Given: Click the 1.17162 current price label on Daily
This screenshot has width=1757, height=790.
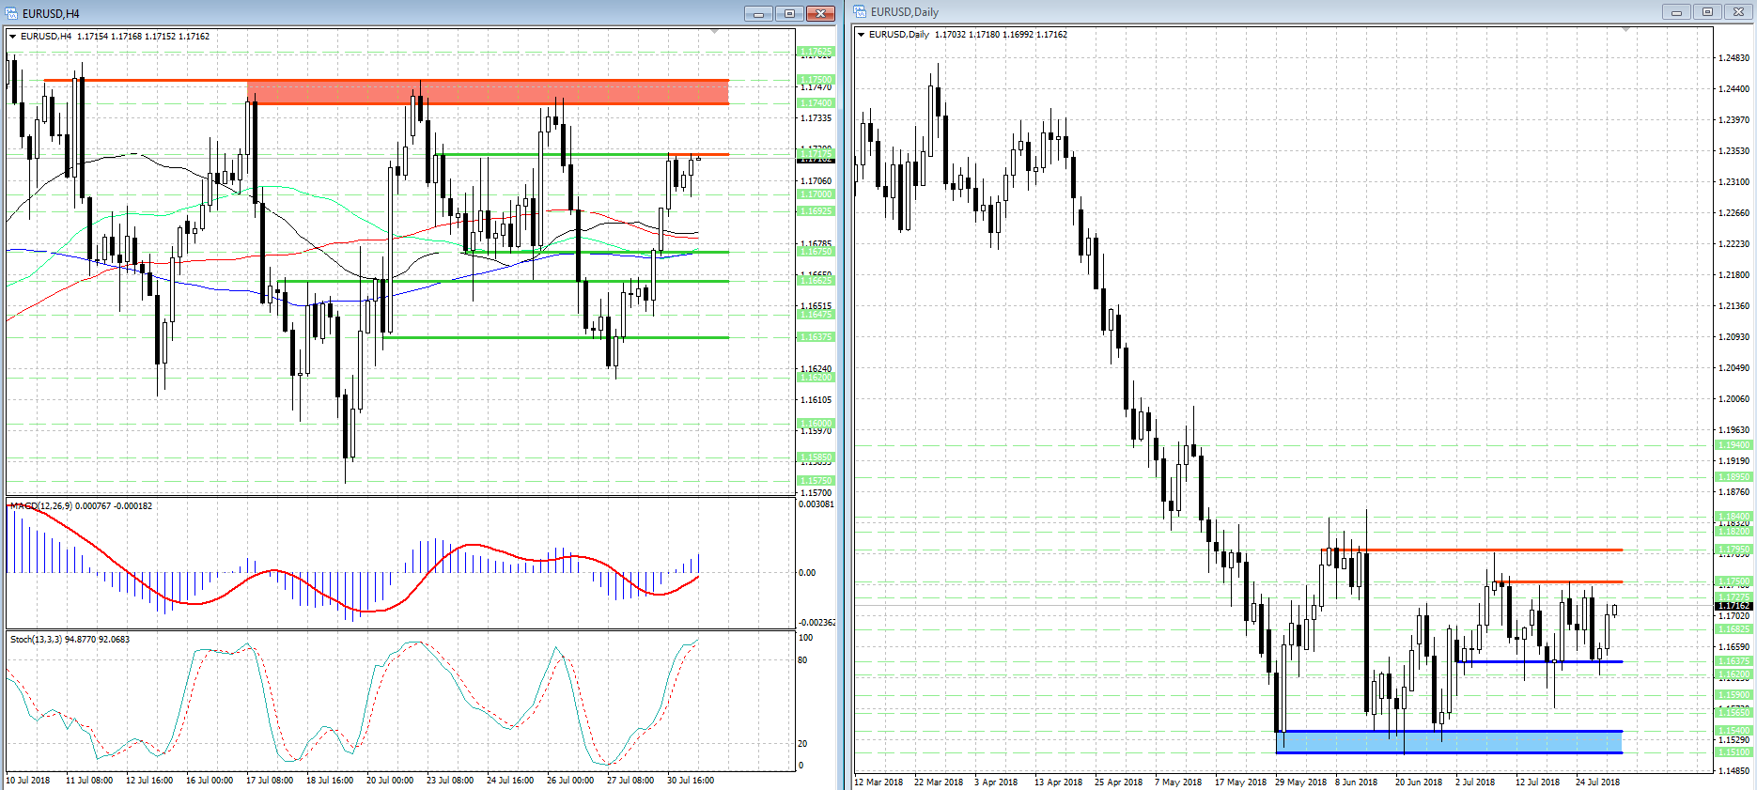Looking at the screenshot, I should tap(1734, 606).
